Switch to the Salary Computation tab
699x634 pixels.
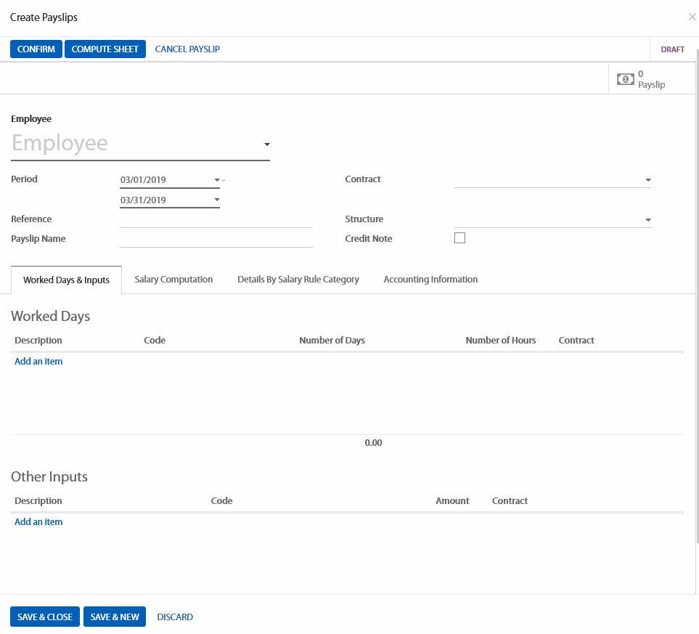coord(173,280)
